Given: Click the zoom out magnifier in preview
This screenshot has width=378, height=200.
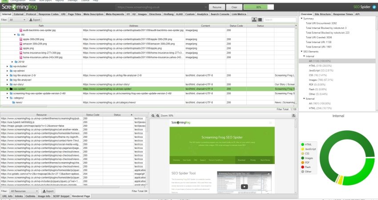Looking at the screenshot, I should point(153,116).
